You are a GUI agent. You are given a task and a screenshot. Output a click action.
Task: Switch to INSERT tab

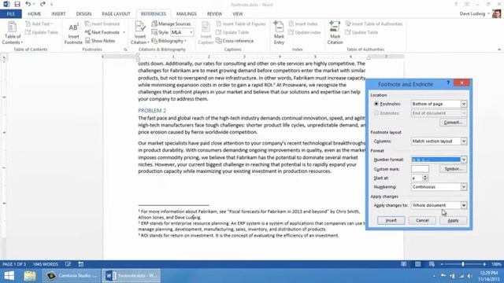[58, 14]
